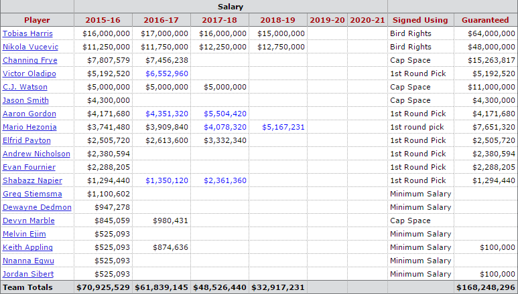The image size is (518, 294).
Task: Click the 2015-16 column header
Action: (x=103, y=20)
